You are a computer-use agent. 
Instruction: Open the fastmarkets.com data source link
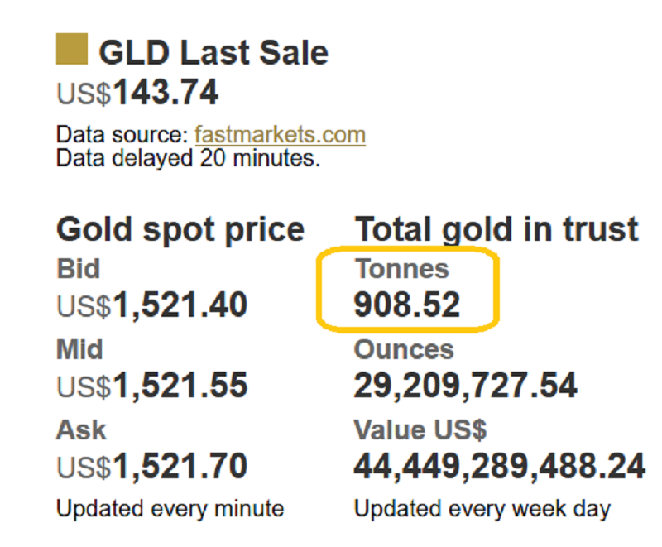coord(280,135)
